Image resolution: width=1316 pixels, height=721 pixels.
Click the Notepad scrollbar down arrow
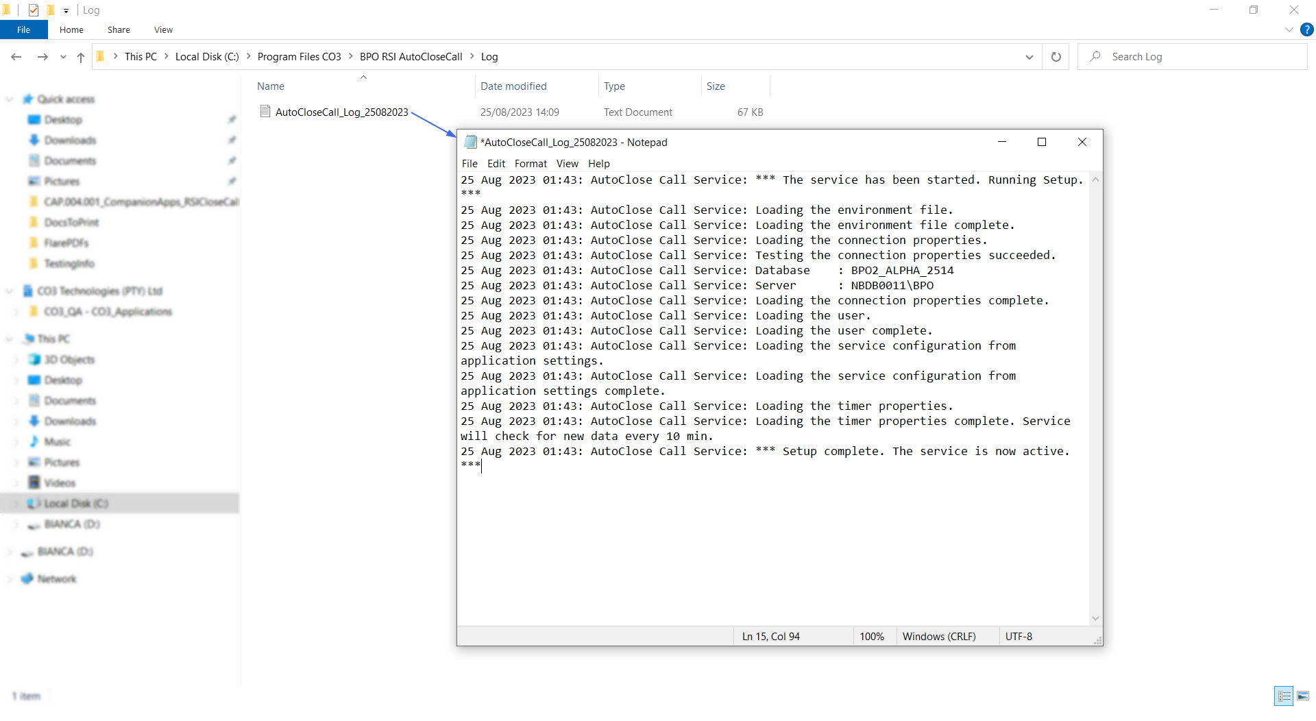[1095, 618]
